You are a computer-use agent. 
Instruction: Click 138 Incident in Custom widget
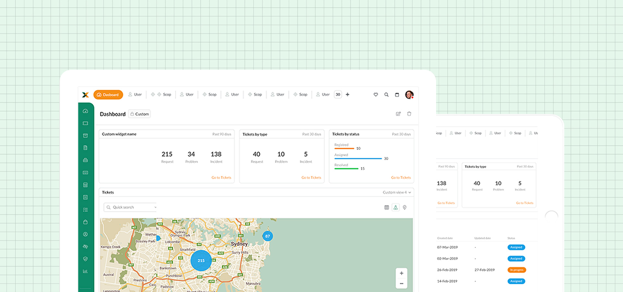[216, 157]
